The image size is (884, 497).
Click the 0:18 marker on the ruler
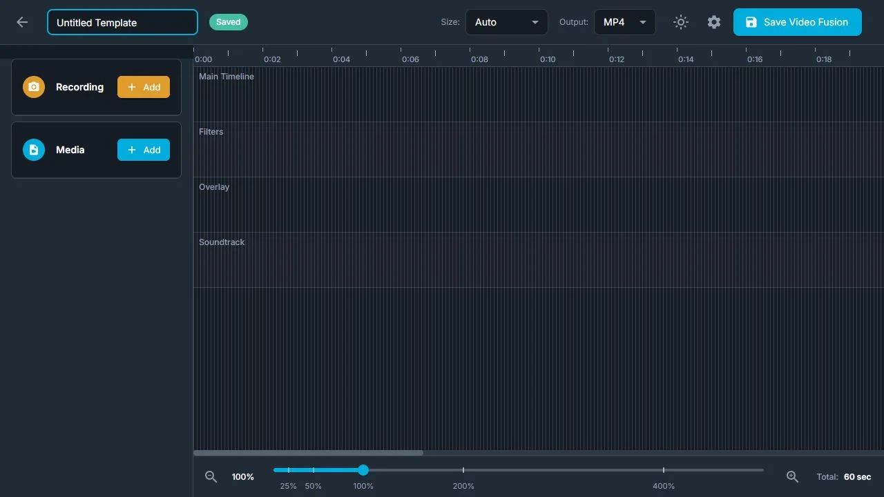click(824, 59)
